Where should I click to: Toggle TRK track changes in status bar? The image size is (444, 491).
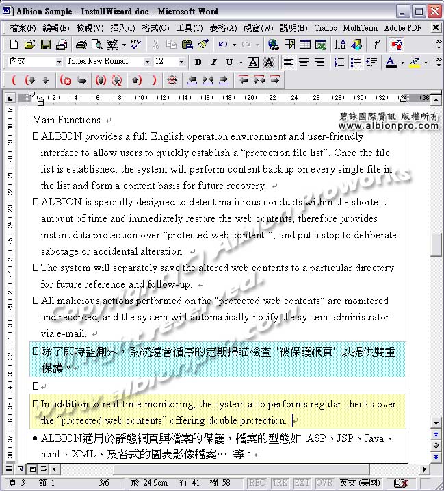click(x=279, y=482)
